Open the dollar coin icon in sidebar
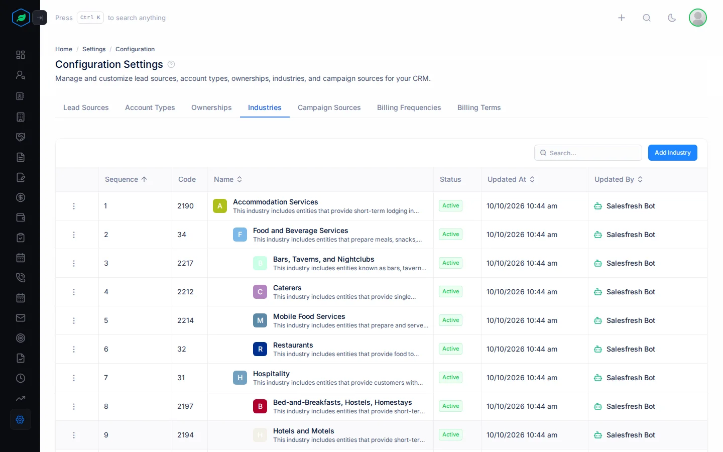723x452 pixels. pyautogui.click(x=21, y=197)
